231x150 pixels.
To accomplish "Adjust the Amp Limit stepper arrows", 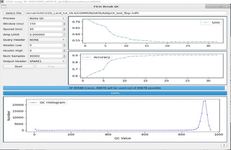I will coord(64,35).
